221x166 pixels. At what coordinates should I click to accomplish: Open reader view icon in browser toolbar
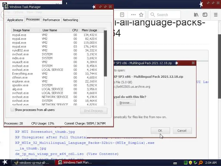pos(122,15)
